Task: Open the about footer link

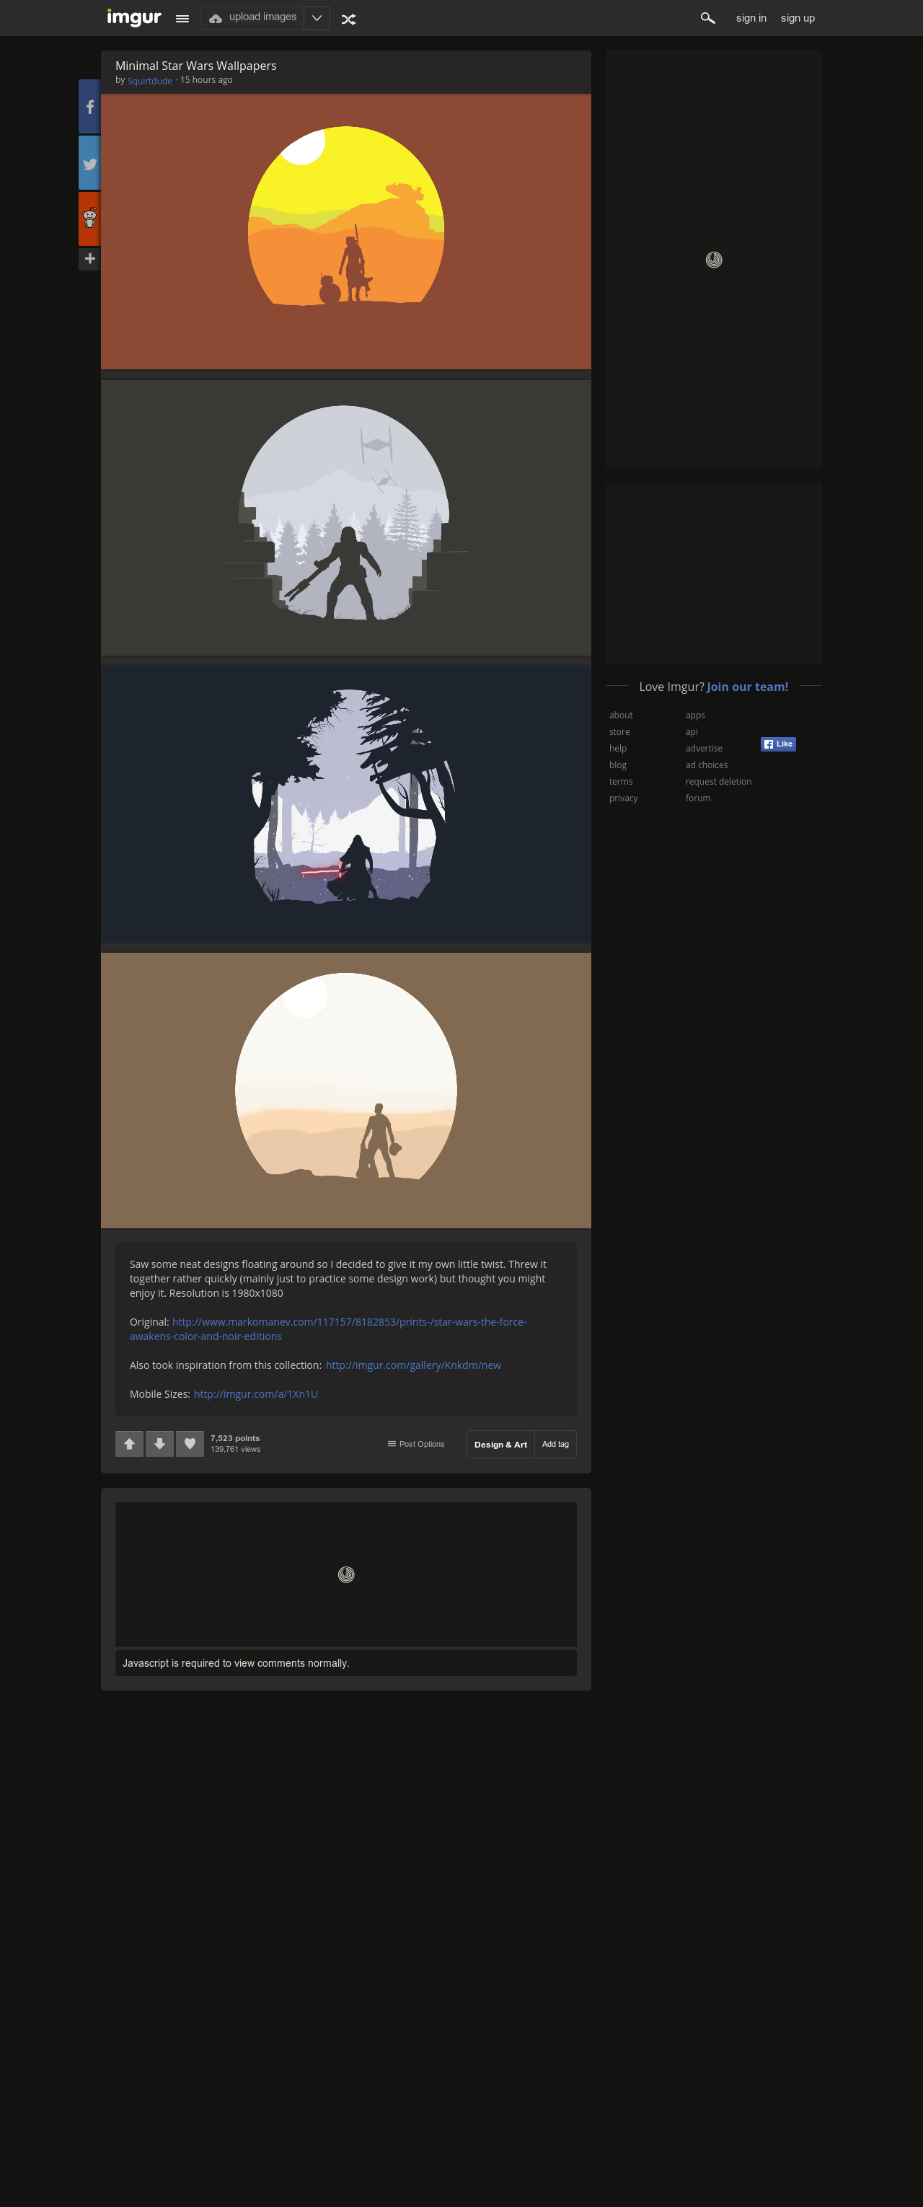Action: point(621,715)
